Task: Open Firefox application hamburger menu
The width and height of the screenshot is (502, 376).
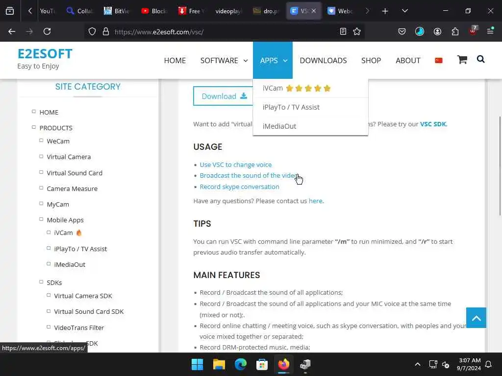Action: (490, 31)
